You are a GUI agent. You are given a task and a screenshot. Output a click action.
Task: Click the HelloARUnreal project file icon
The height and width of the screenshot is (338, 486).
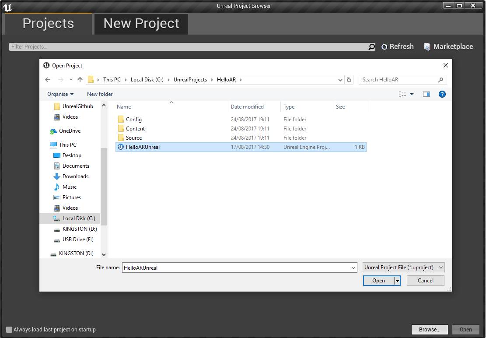[x=121, y=147]
